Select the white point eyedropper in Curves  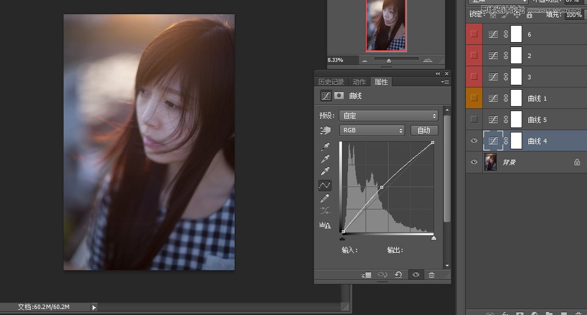pyautogui.click(x=325, y=171)
